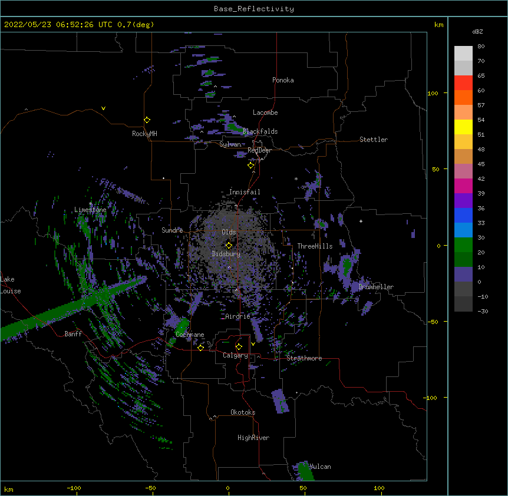Click the light gray 80 dBZ swatch
Screen dimensions: 508x496
pyautogui.click(x=463, y=54)
